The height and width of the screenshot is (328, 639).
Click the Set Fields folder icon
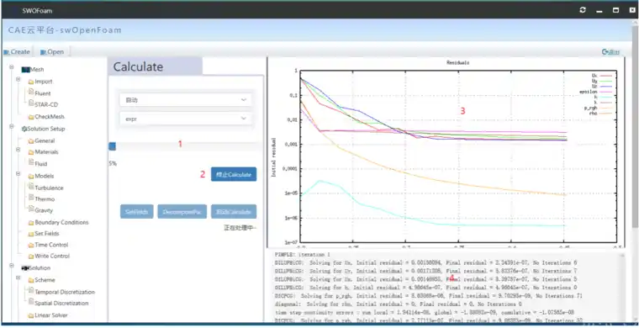31,235
